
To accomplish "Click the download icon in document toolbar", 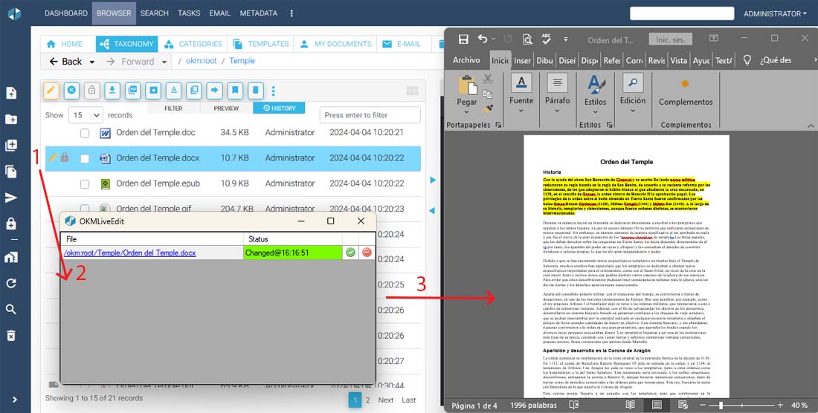I will (112, 91).
